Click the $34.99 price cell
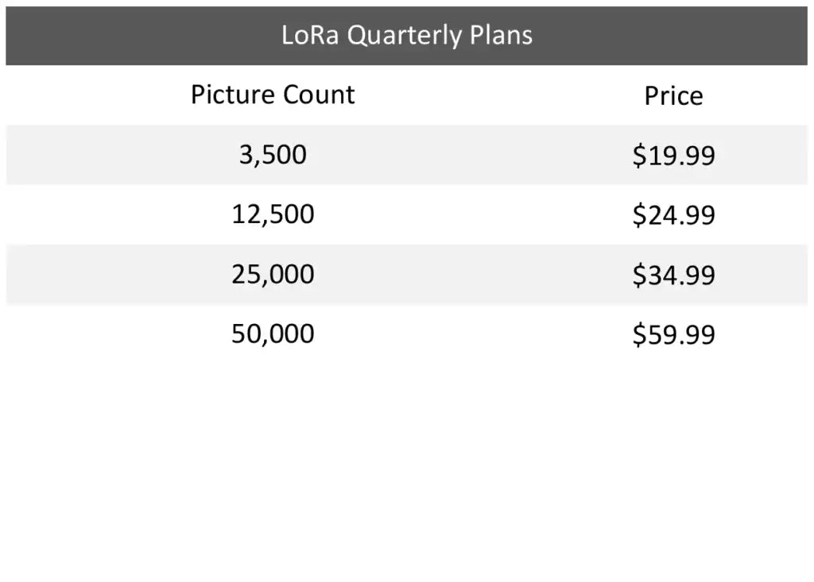This screenshot has height=582, width=814. [x=673, y=275]
